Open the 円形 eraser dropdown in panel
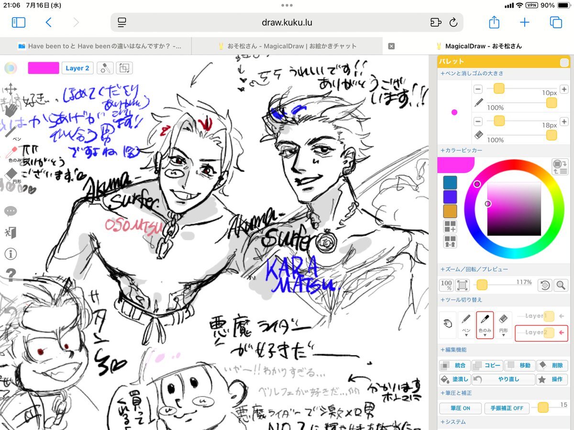The width and height of the screenshot is (574, 430). click(x=503, y=325)
